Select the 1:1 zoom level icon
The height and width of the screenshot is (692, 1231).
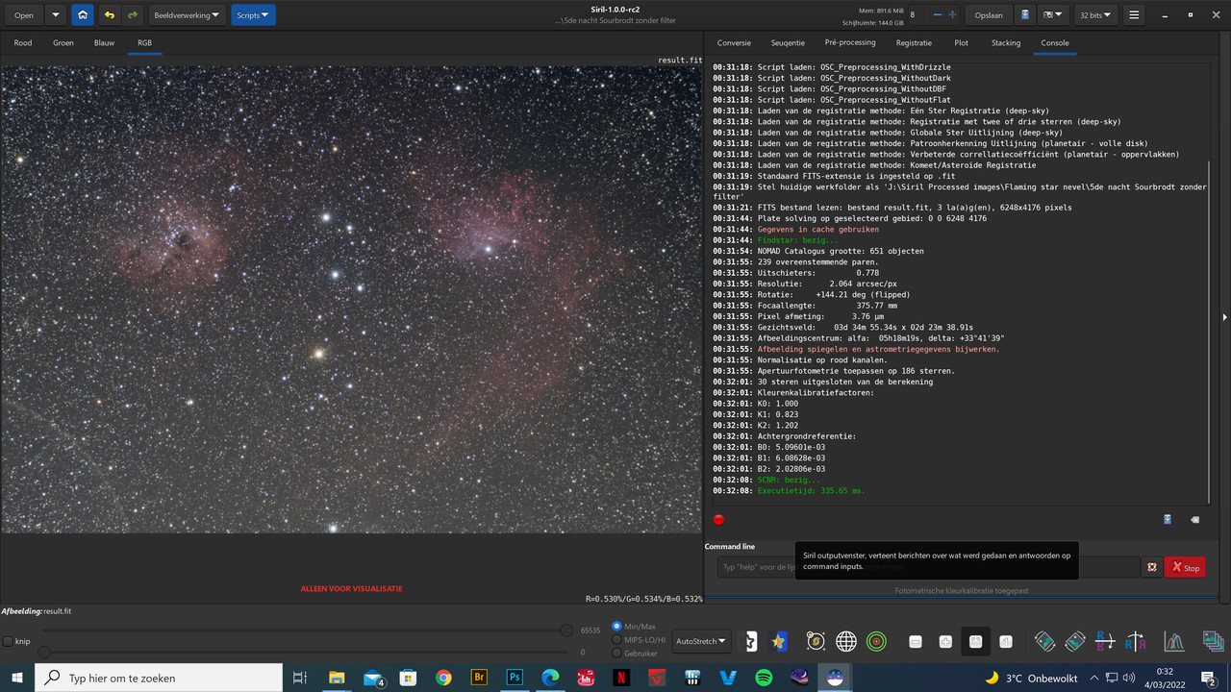coord(1006,640)
